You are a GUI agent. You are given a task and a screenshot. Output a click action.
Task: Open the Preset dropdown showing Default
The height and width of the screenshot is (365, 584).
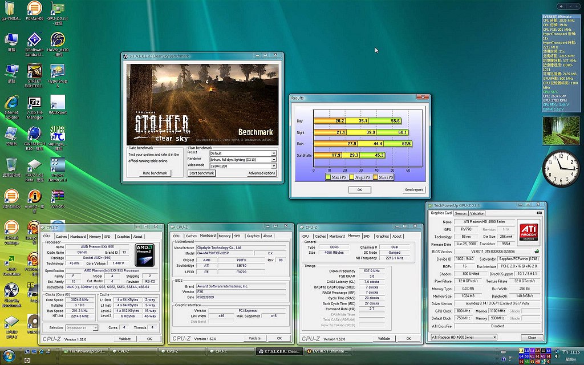242,153
